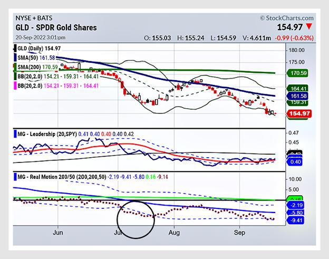Screen dimensions: 329x259
Task: Click the green 170.59 price axis tag
Action: 297,73
